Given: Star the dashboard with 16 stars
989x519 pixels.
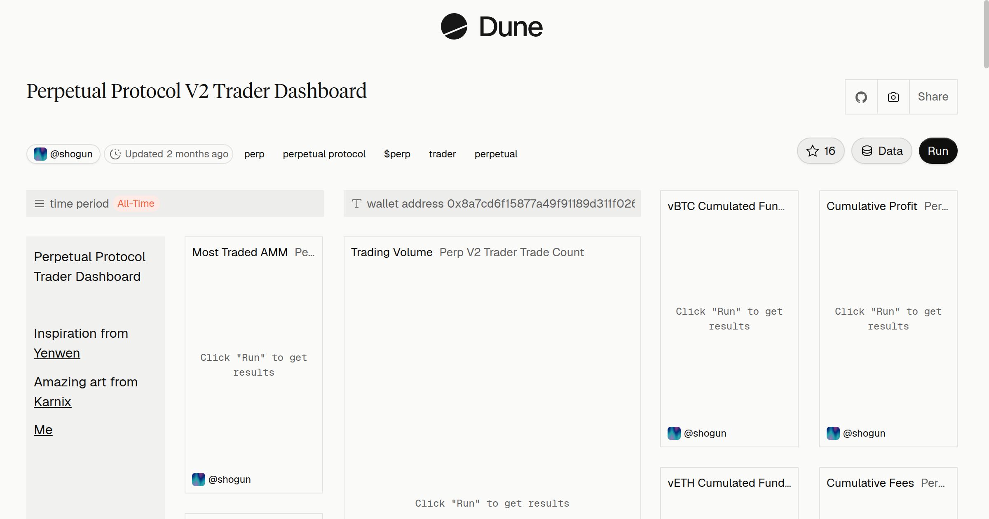Looking at the screenshot, I should coord(820,151).
